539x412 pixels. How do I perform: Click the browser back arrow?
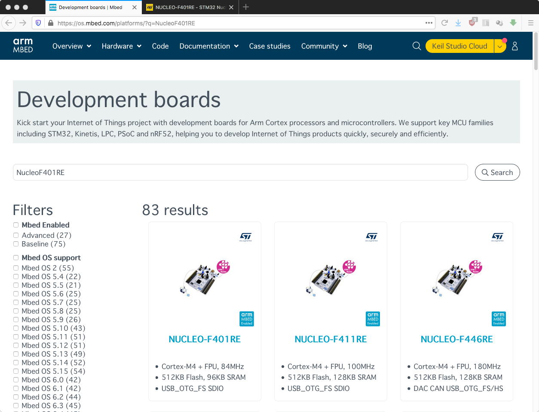pos(9,23)
